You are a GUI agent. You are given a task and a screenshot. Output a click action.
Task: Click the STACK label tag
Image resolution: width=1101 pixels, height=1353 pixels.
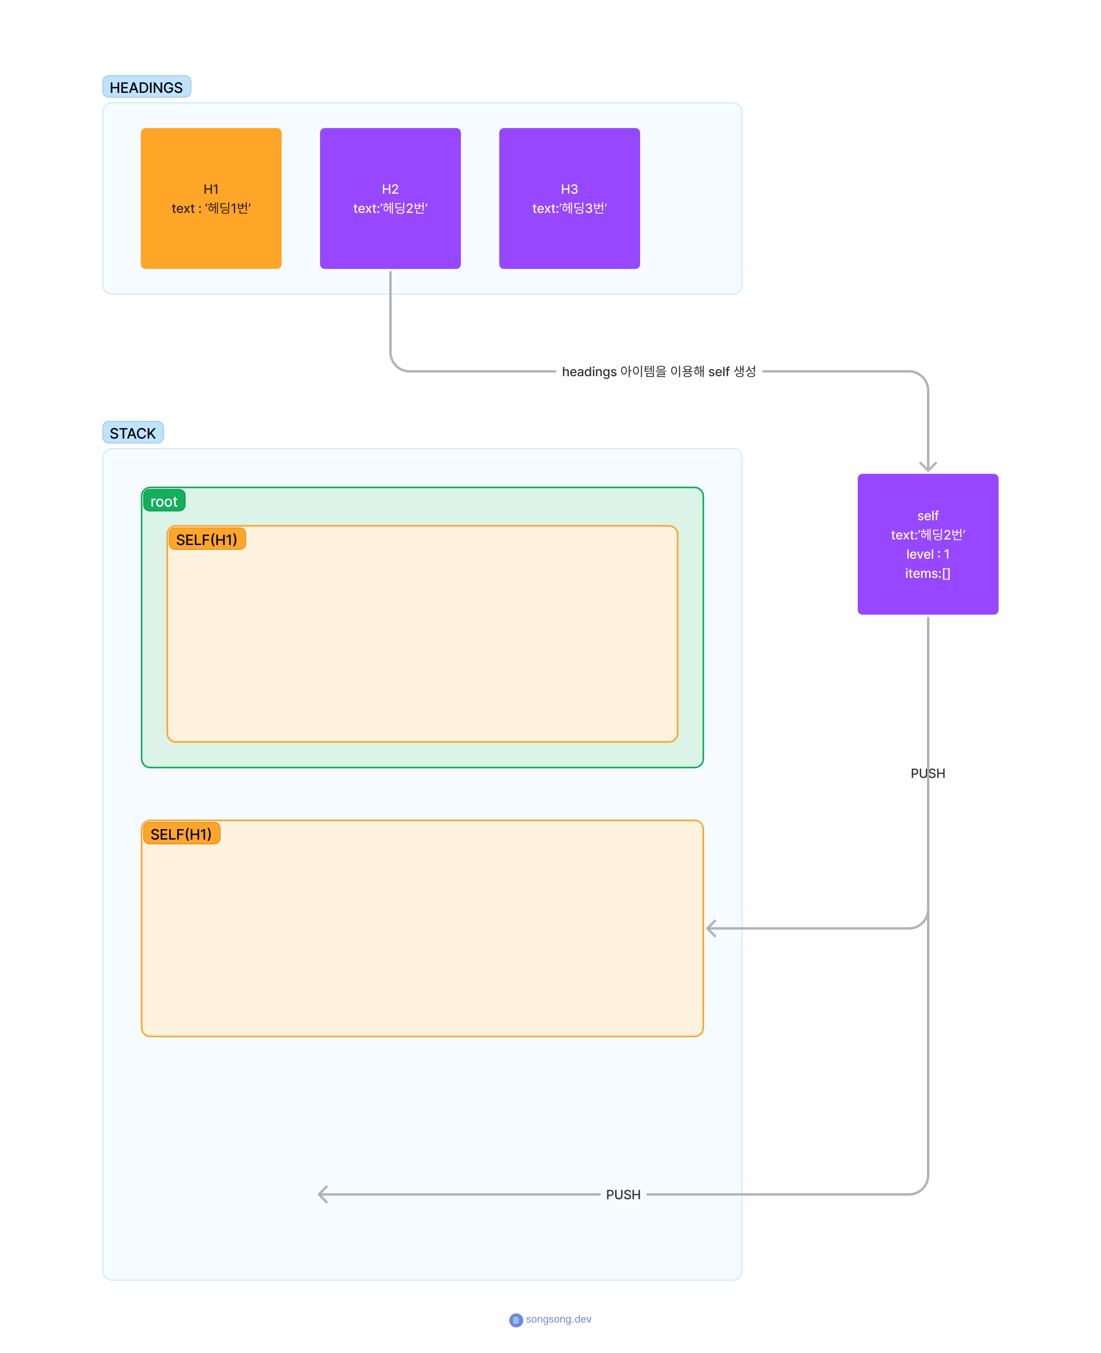(x=132, y=433)
